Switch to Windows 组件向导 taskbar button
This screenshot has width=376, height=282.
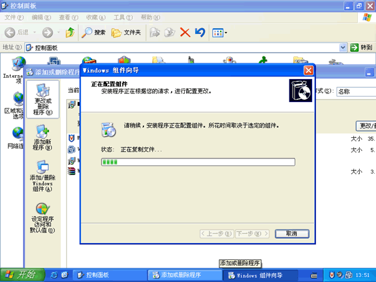click(x=260, y=275)
